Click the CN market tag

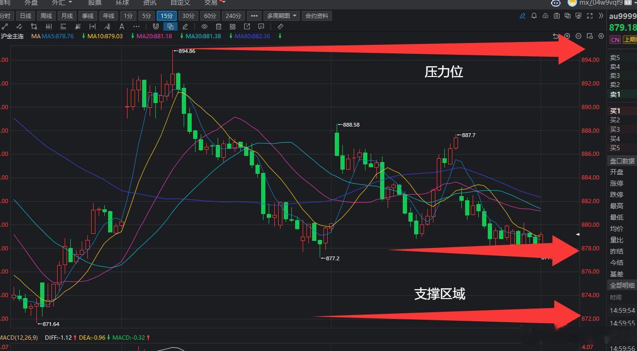pos(615,40)
